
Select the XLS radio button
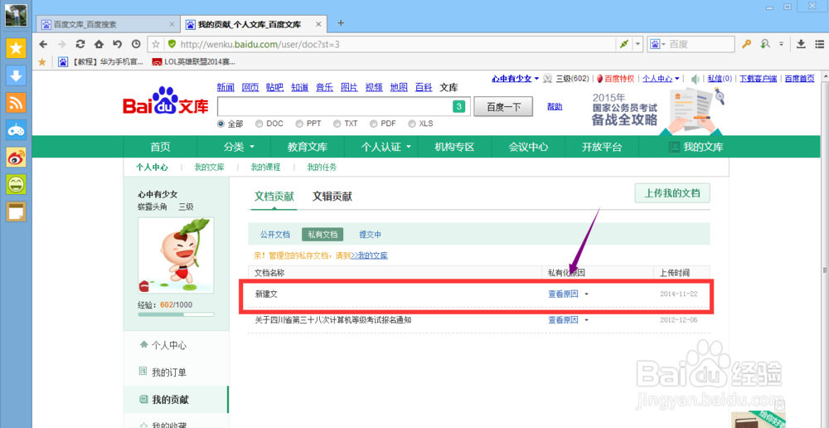pyautogui.click(x=412, y=124)
